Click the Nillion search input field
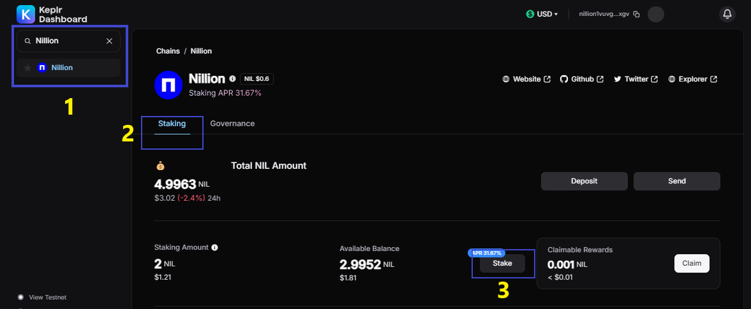 point(68,41)
